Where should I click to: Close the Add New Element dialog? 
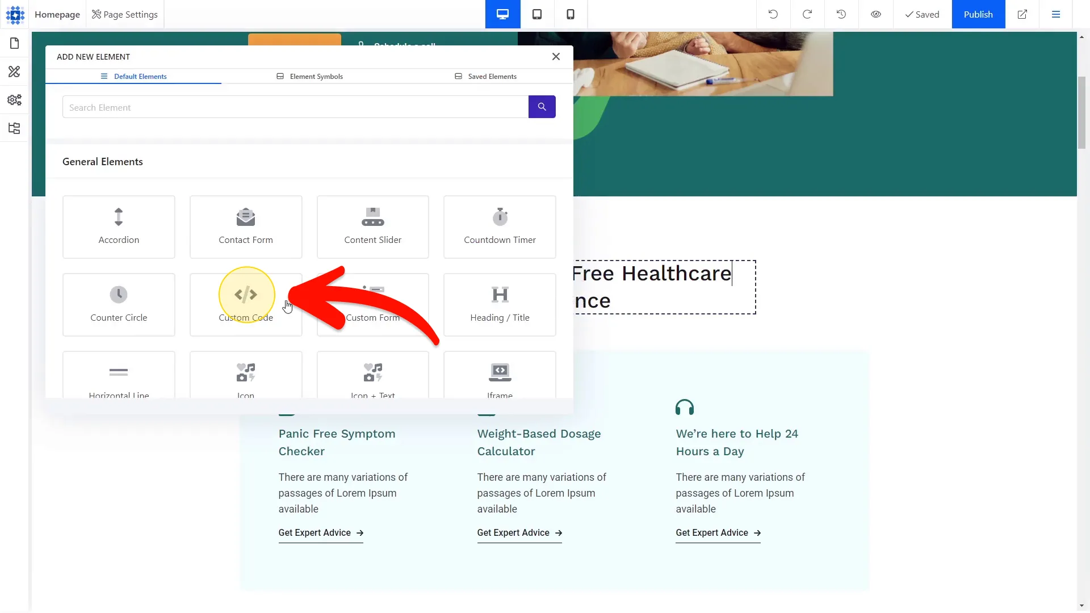[556, 57]
